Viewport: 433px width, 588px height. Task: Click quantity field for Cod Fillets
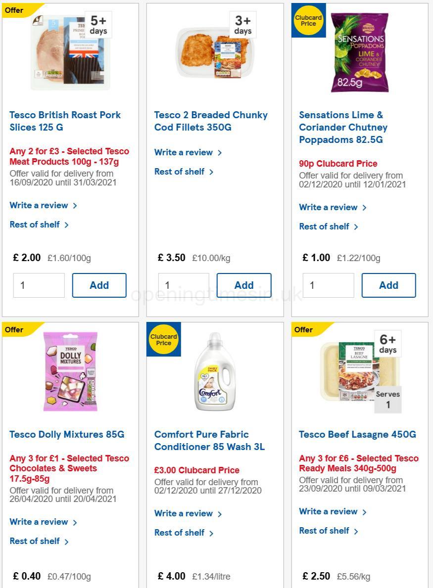coord(184,285)
